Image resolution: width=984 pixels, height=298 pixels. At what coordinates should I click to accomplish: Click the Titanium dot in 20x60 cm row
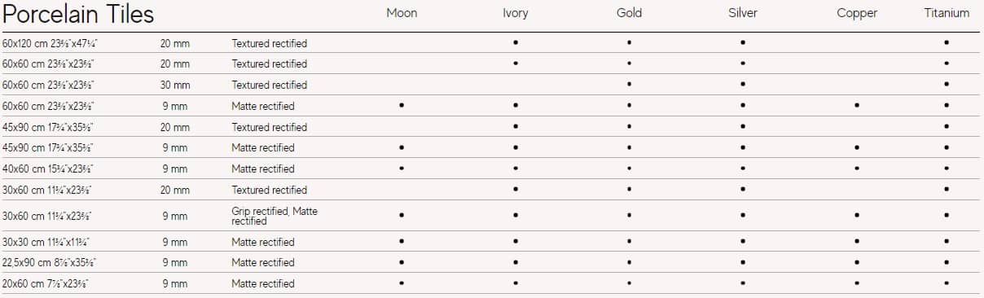point(947,283)
